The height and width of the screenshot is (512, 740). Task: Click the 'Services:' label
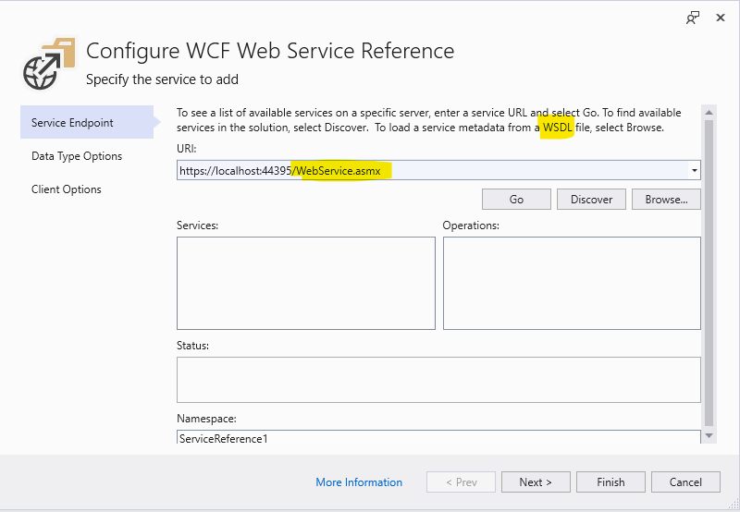197,226
